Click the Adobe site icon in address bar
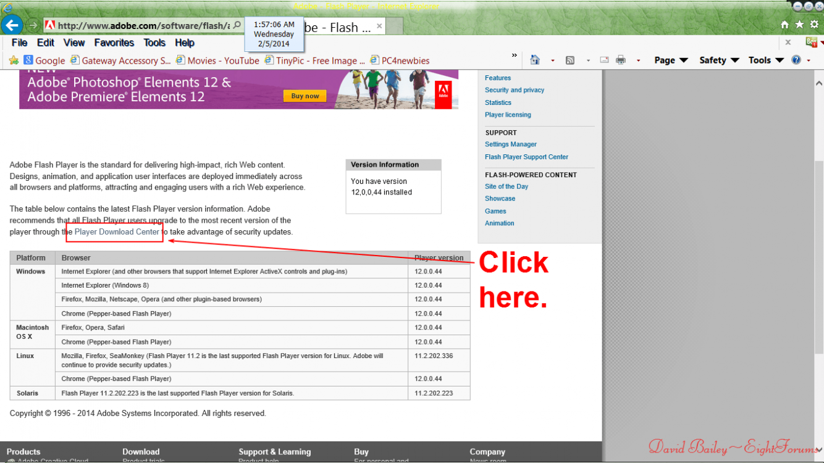Image resolution: width=824 pixels, height=463 pixels. point(50,25)
